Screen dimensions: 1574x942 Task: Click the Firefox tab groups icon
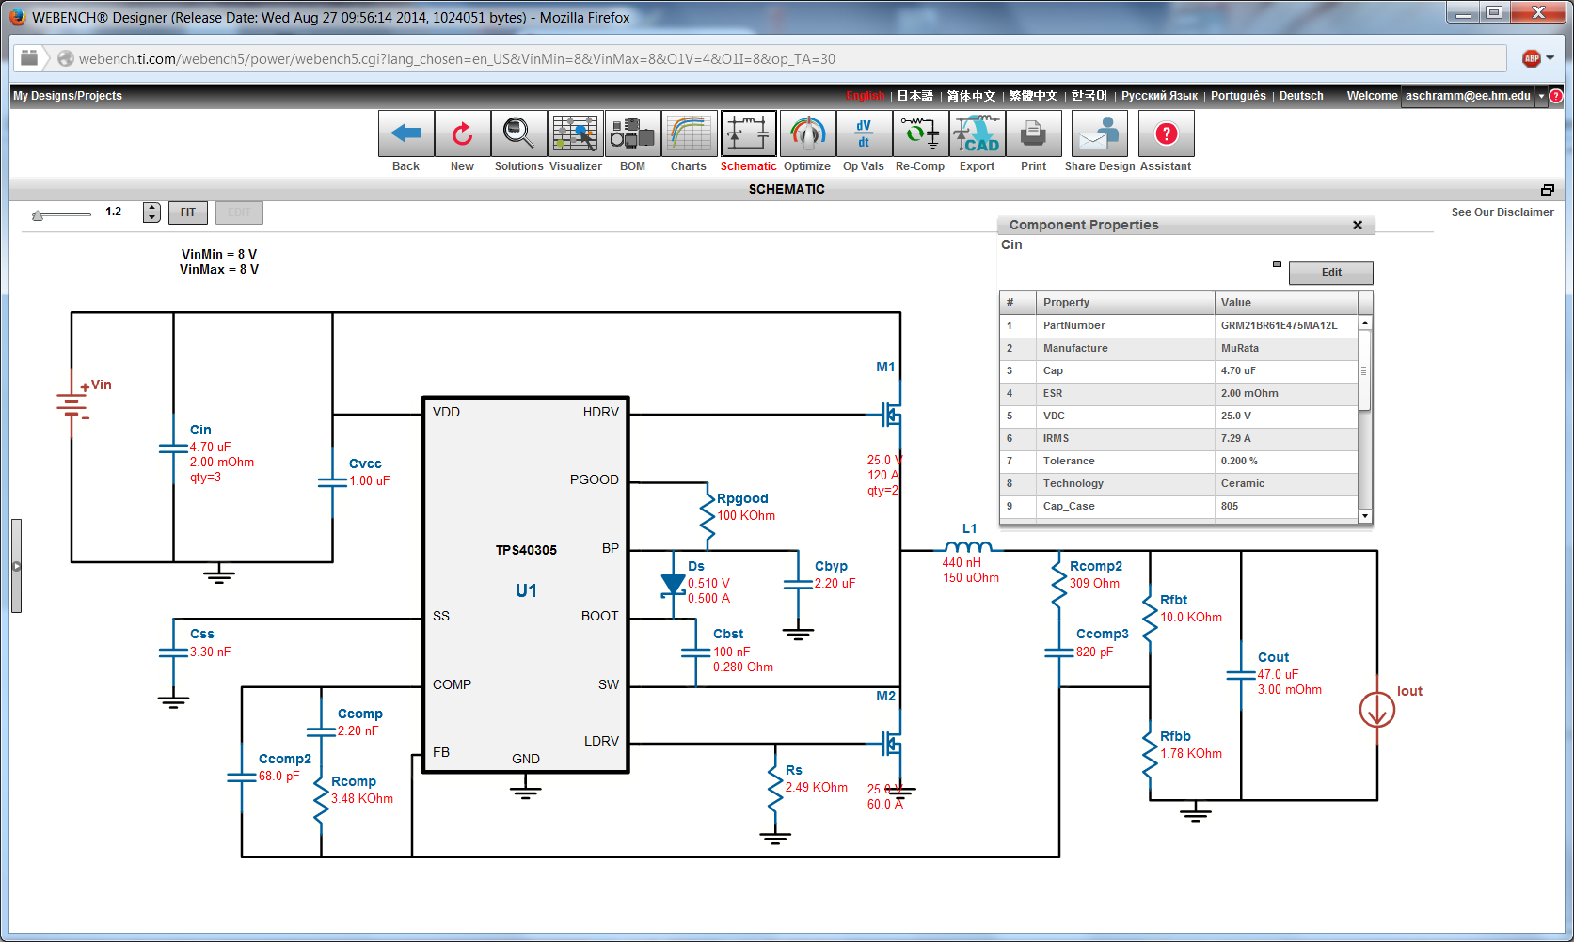tap(29, 58)
